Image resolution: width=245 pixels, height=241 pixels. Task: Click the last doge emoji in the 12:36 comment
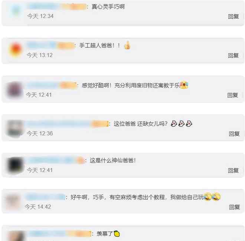(189, 123)
